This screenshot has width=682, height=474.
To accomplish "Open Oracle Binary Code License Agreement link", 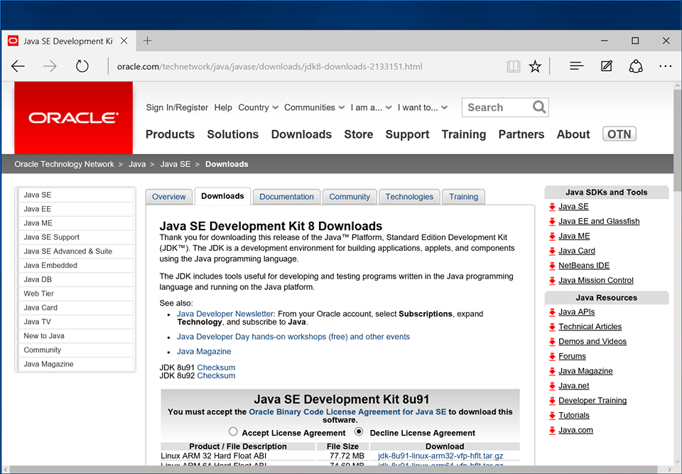I will click(347, 411).
